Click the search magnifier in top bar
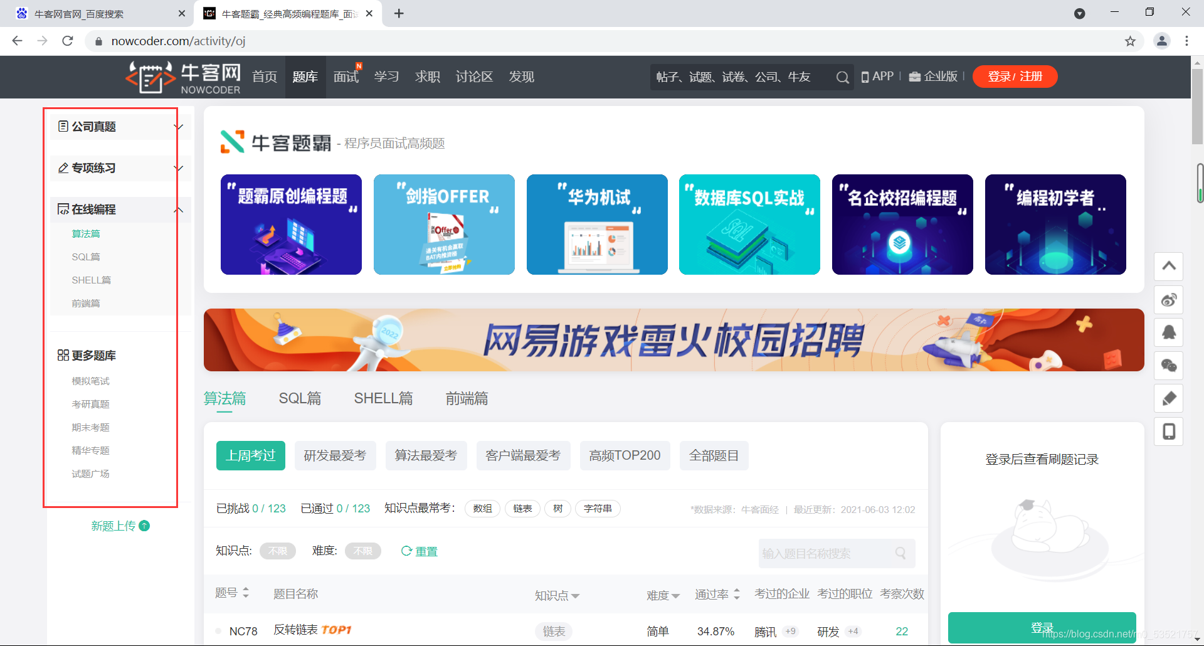The image size is (1204, 646). [842, 77]
